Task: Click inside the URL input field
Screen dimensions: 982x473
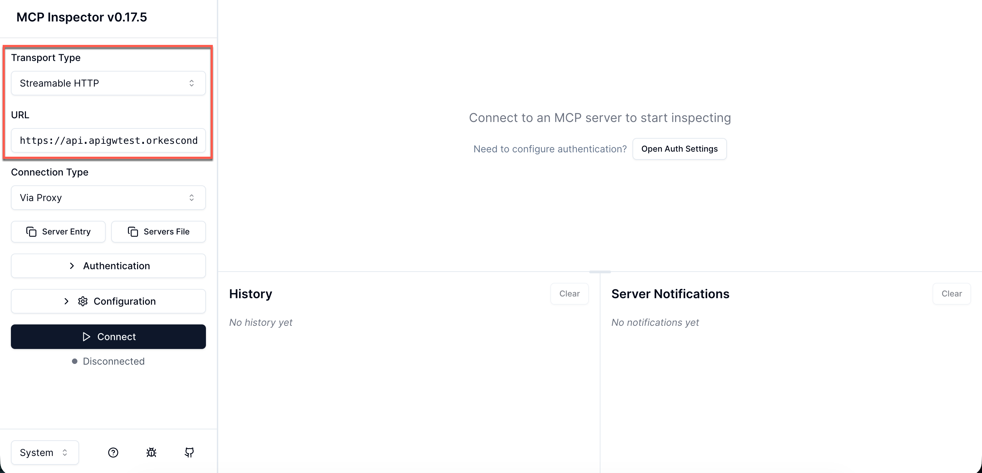Action: 108,140
